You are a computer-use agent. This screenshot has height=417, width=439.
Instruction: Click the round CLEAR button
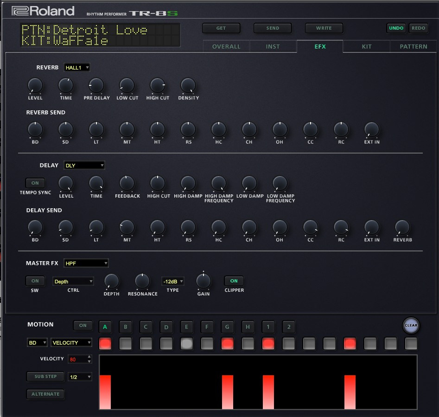tap(411, 325)
